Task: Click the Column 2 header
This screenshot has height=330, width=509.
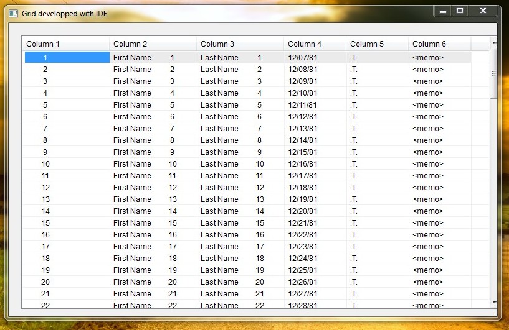Action: 153,44
